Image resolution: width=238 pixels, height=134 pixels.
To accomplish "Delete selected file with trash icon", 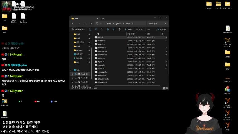I will [x=119, y=30].
